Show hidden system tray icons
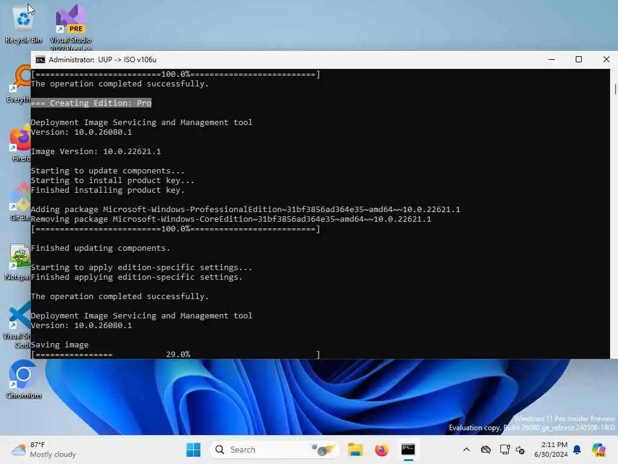This screenshot has width=618, height=464. [467, 449]
